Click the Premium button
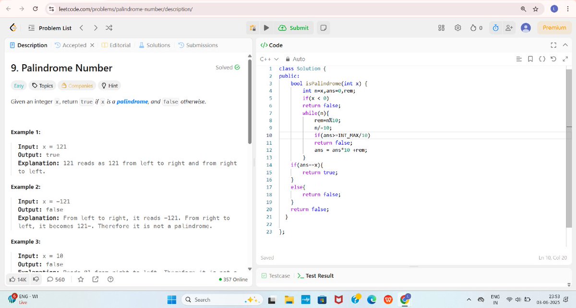576x308 pixels. (554, 28)
